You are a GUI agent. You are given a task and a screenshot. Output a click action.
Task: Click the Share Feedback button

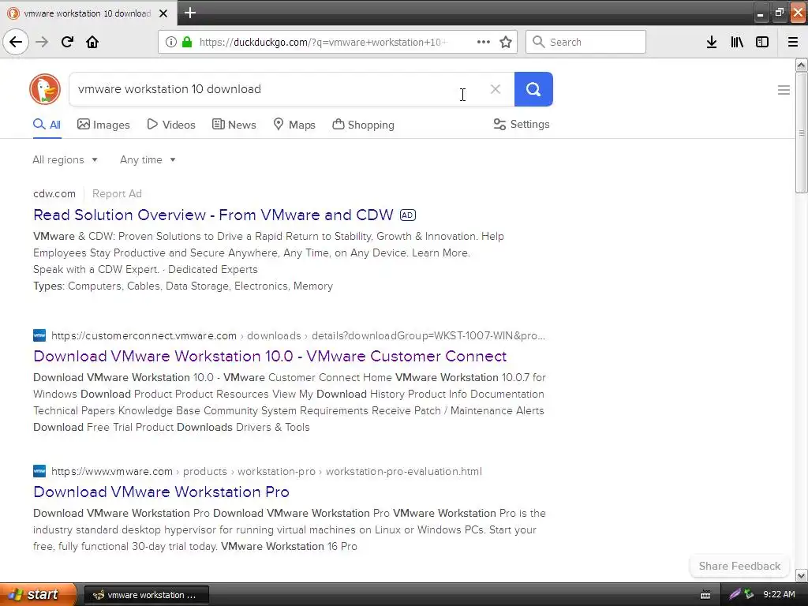tap(739, 566)
